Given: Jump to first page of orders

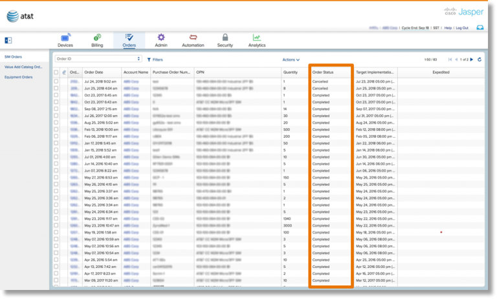Looking at the screenshot, I should 450,60.
